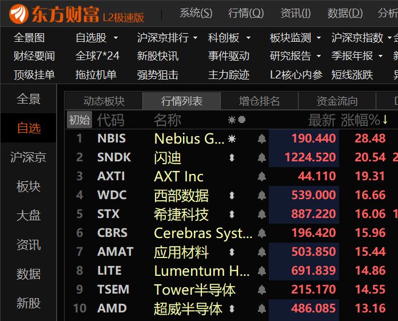Image resolution: width=398 pixels, height=321 pixels.
Task: Select 沪深京 in left sidebar
Action: pyautogui.click(x=29, y=157)
